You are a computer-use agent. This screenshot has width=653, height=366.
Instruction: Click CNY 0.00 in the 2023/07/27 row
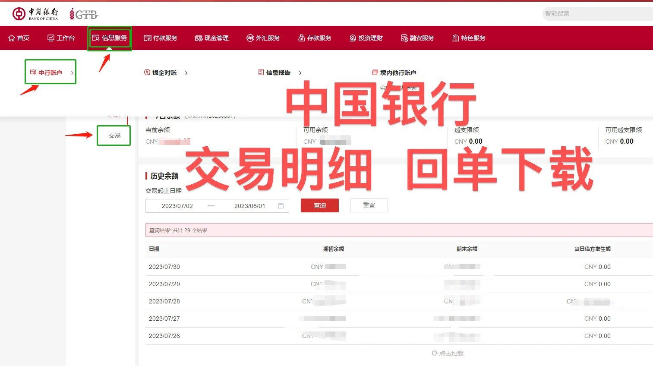(x=597, y=319)
